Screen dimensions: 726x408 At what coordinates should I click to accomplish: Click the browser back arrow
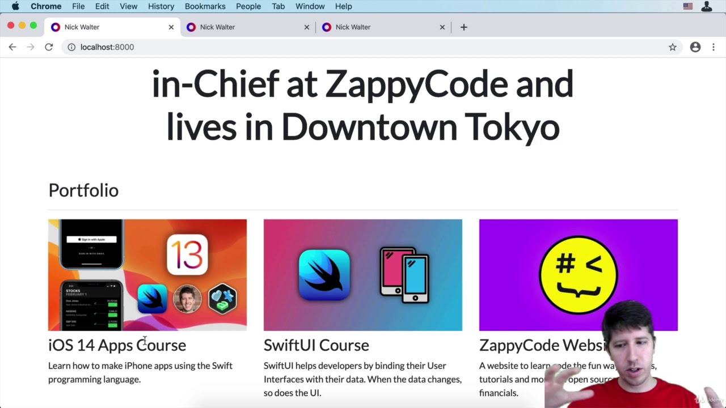coord(12,47)
